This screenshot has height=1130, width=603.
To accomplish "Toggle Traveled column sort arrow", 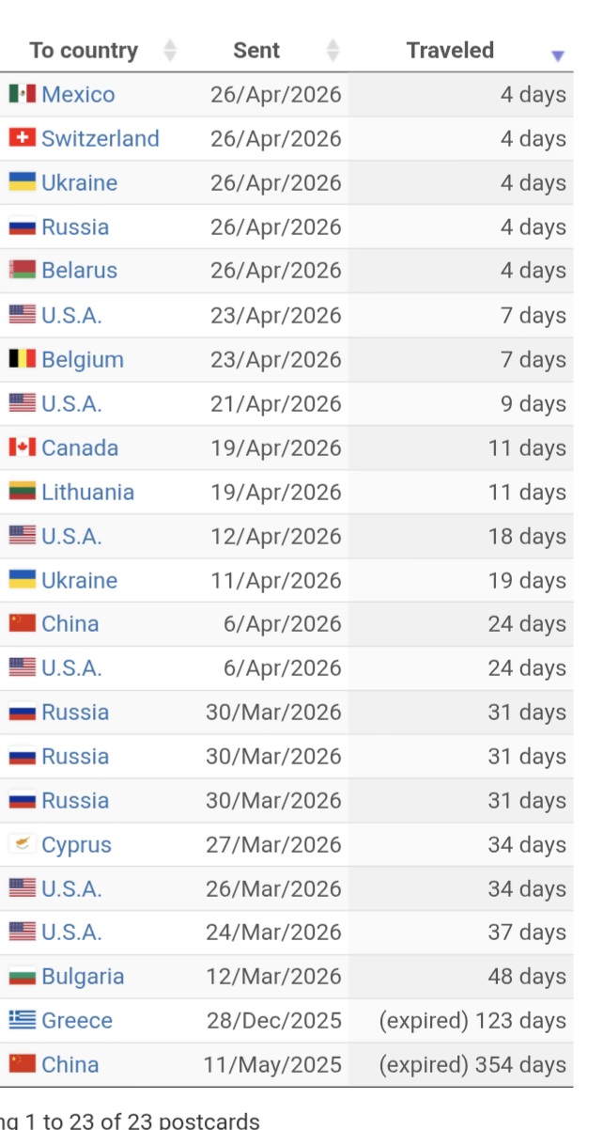I will pyautogui.click(x=558, y=56).
